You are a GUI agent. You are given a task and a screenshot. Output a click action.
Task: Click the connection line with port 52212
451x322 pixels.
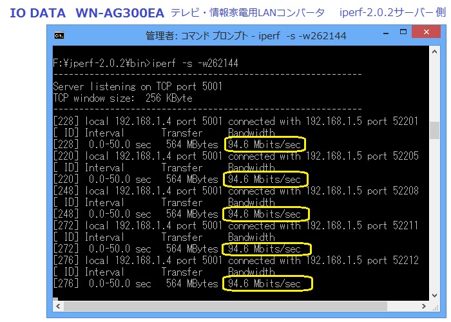236,260
